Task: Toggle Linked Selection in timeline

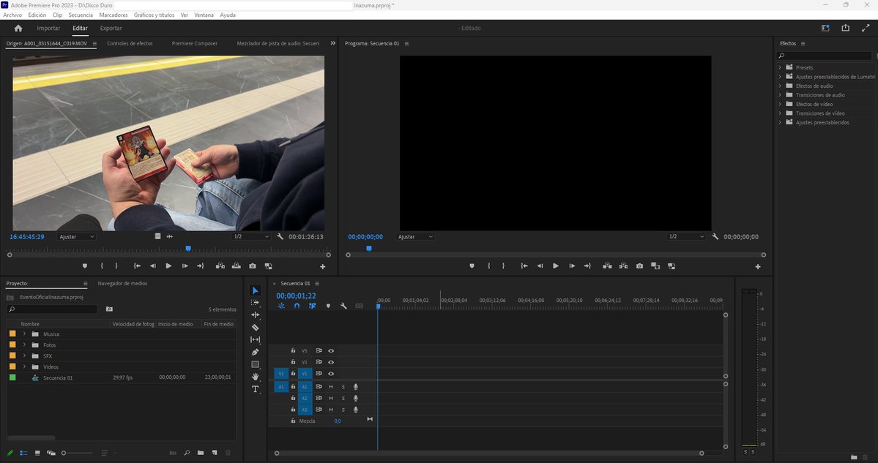Action: (x=313, y=306)
